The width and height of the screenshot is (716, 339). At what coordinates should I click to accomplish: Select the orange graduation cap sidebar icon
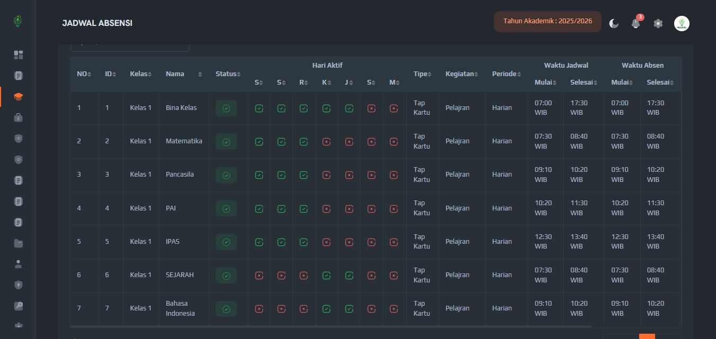(19, 97)
